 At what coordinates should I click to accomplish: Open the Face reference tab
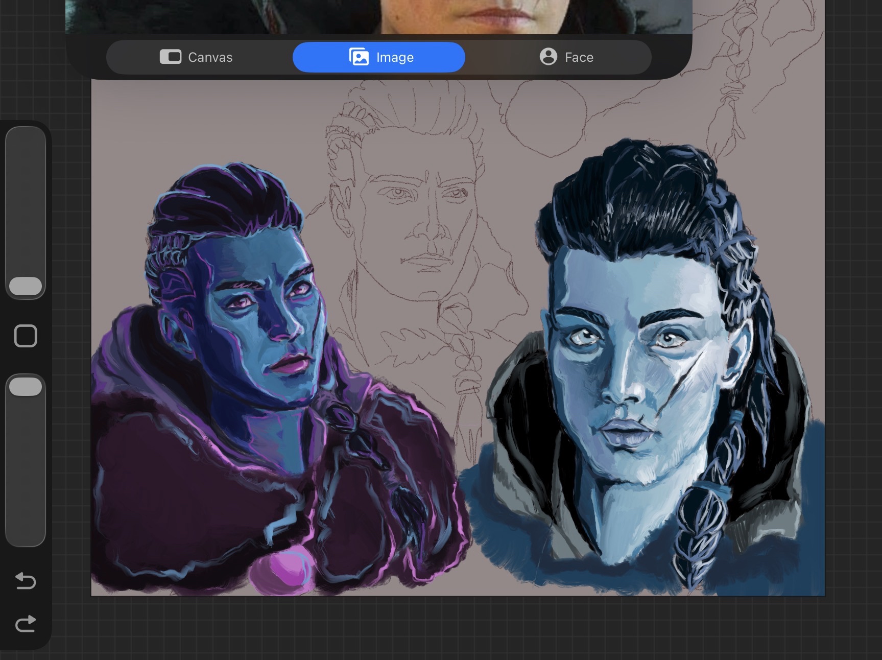click(x=566, y=57)
